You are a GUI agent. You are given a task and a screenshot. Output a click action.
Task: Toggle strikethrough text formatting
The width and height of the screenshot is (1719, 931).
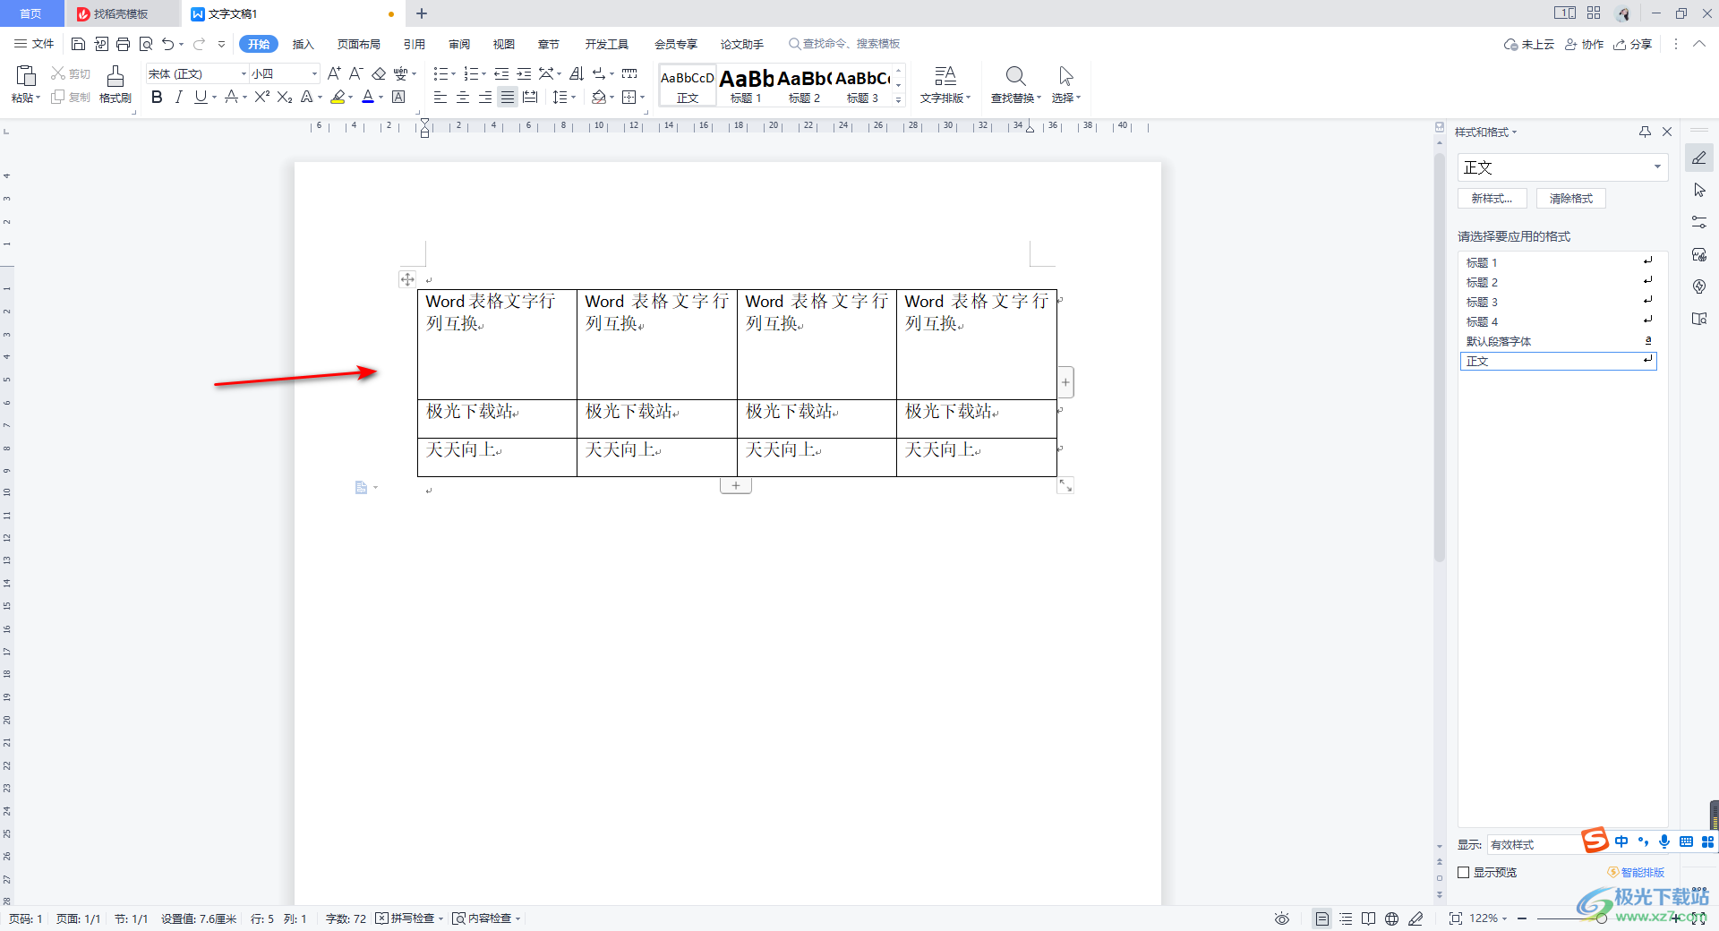[x=232, y=98]
